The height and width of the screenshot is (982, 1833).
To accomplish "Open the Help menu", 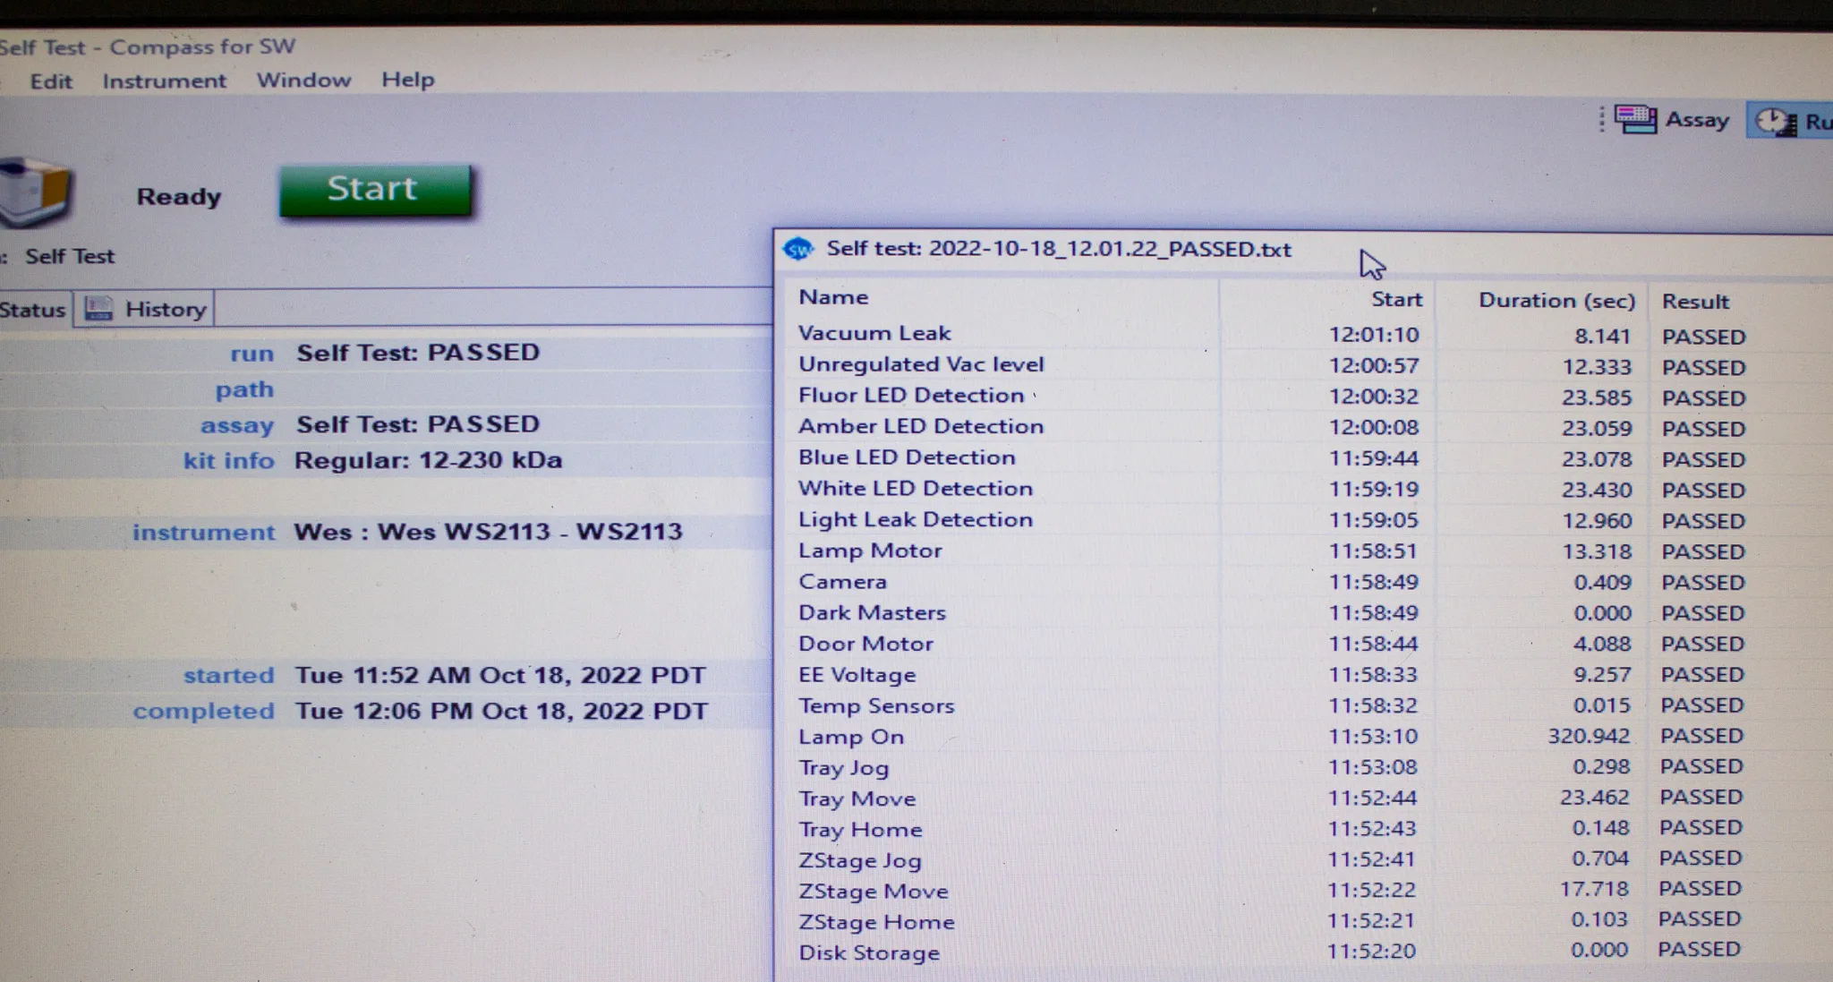I will point(407,80).
